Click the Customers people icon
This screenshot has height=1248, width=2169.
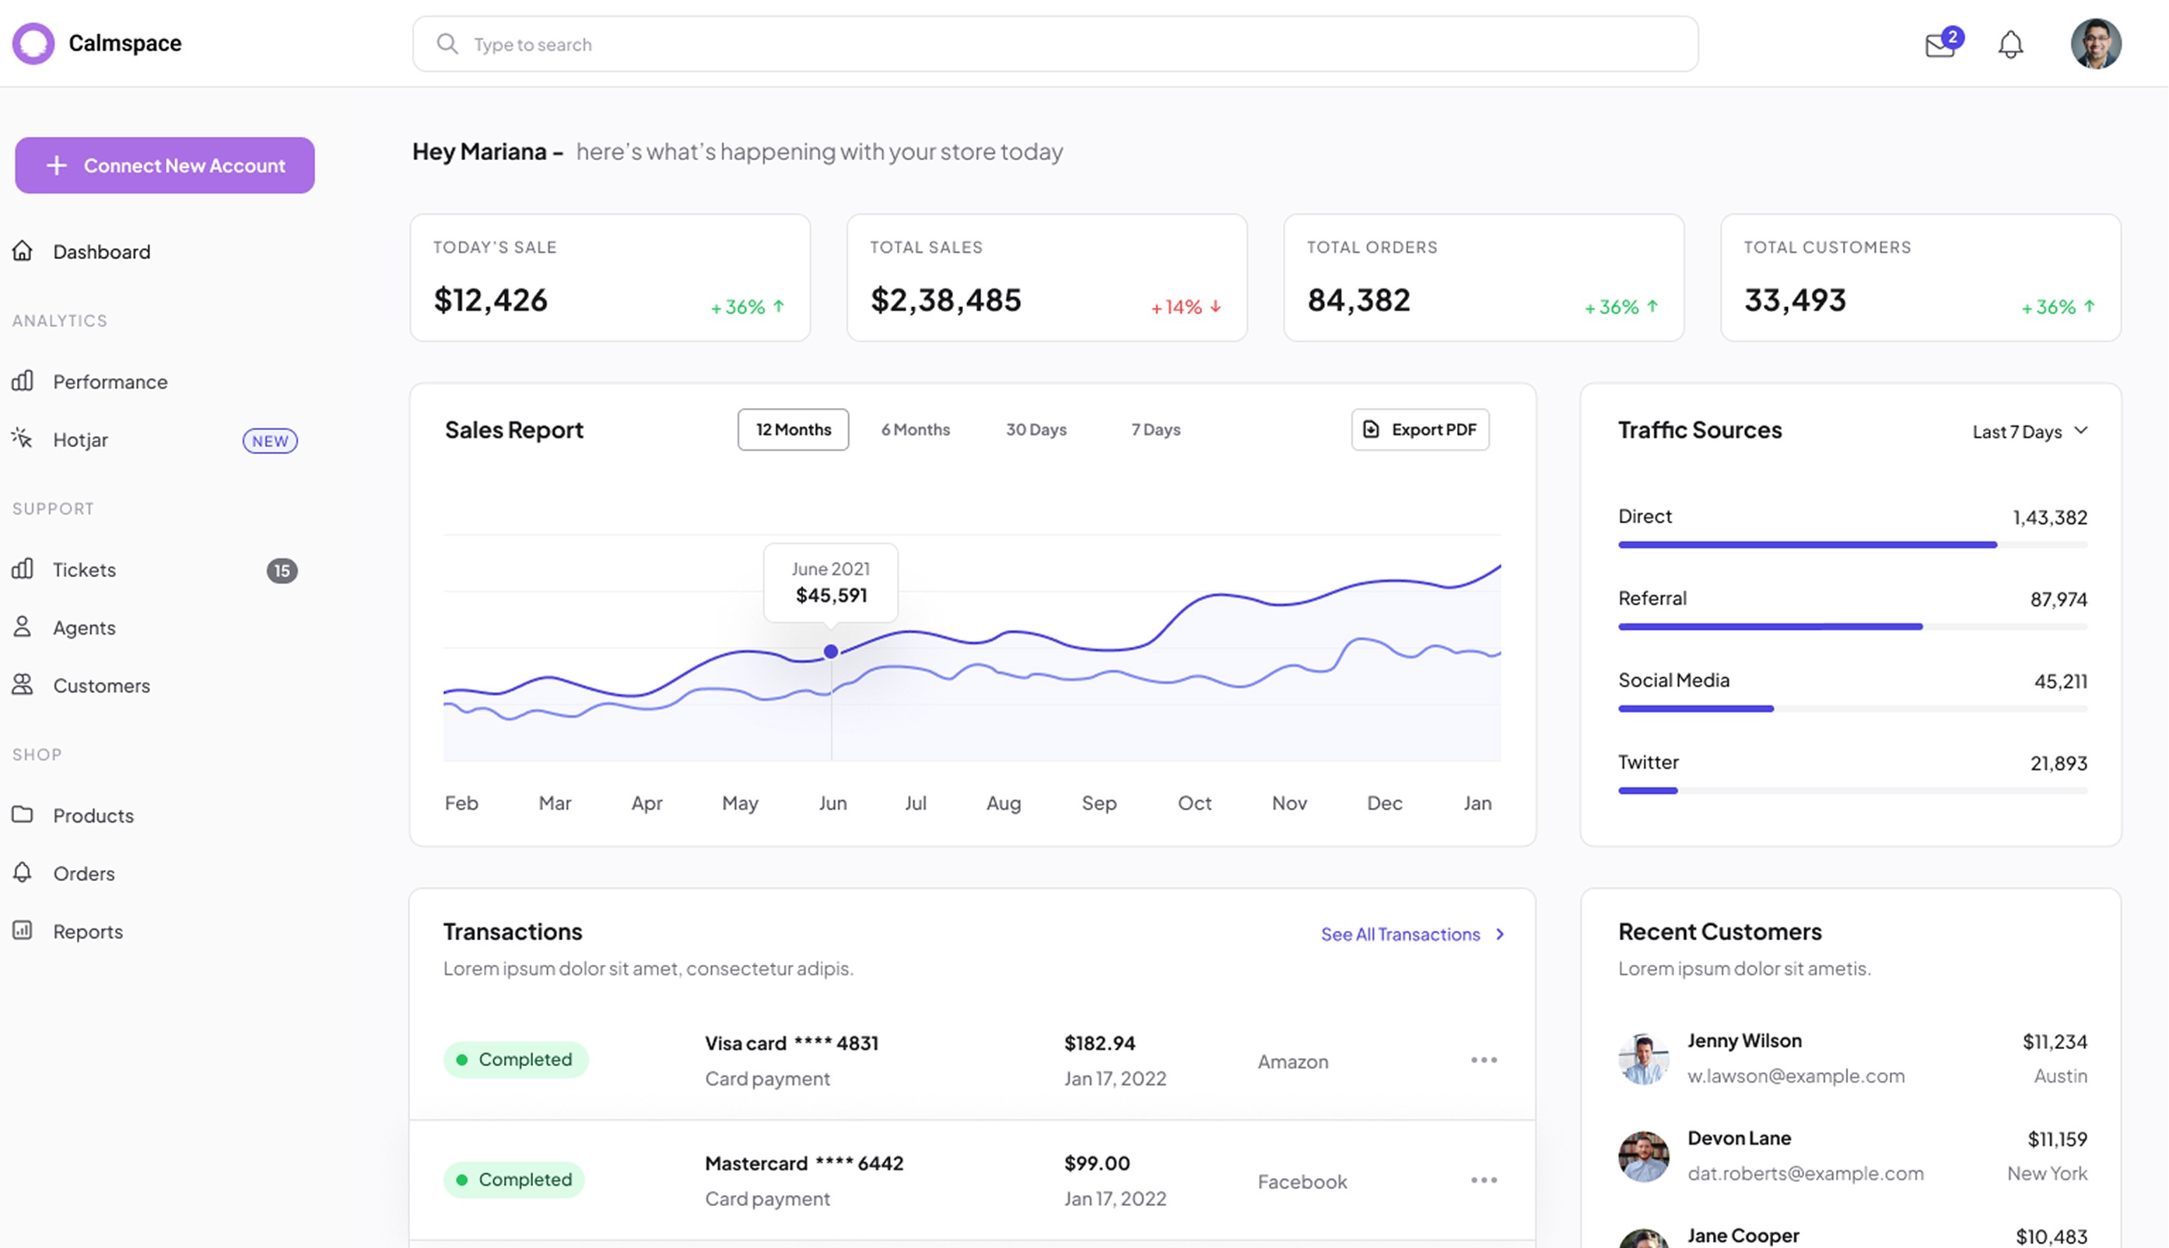pyautogui.click(x=23, y=685)
